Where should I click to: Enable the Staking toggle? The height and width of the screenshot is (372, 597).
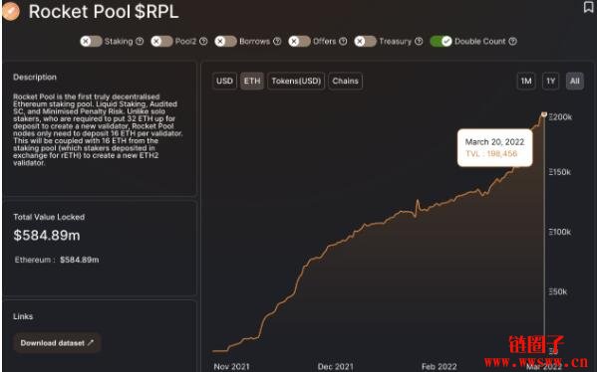(x=91, y=41)
